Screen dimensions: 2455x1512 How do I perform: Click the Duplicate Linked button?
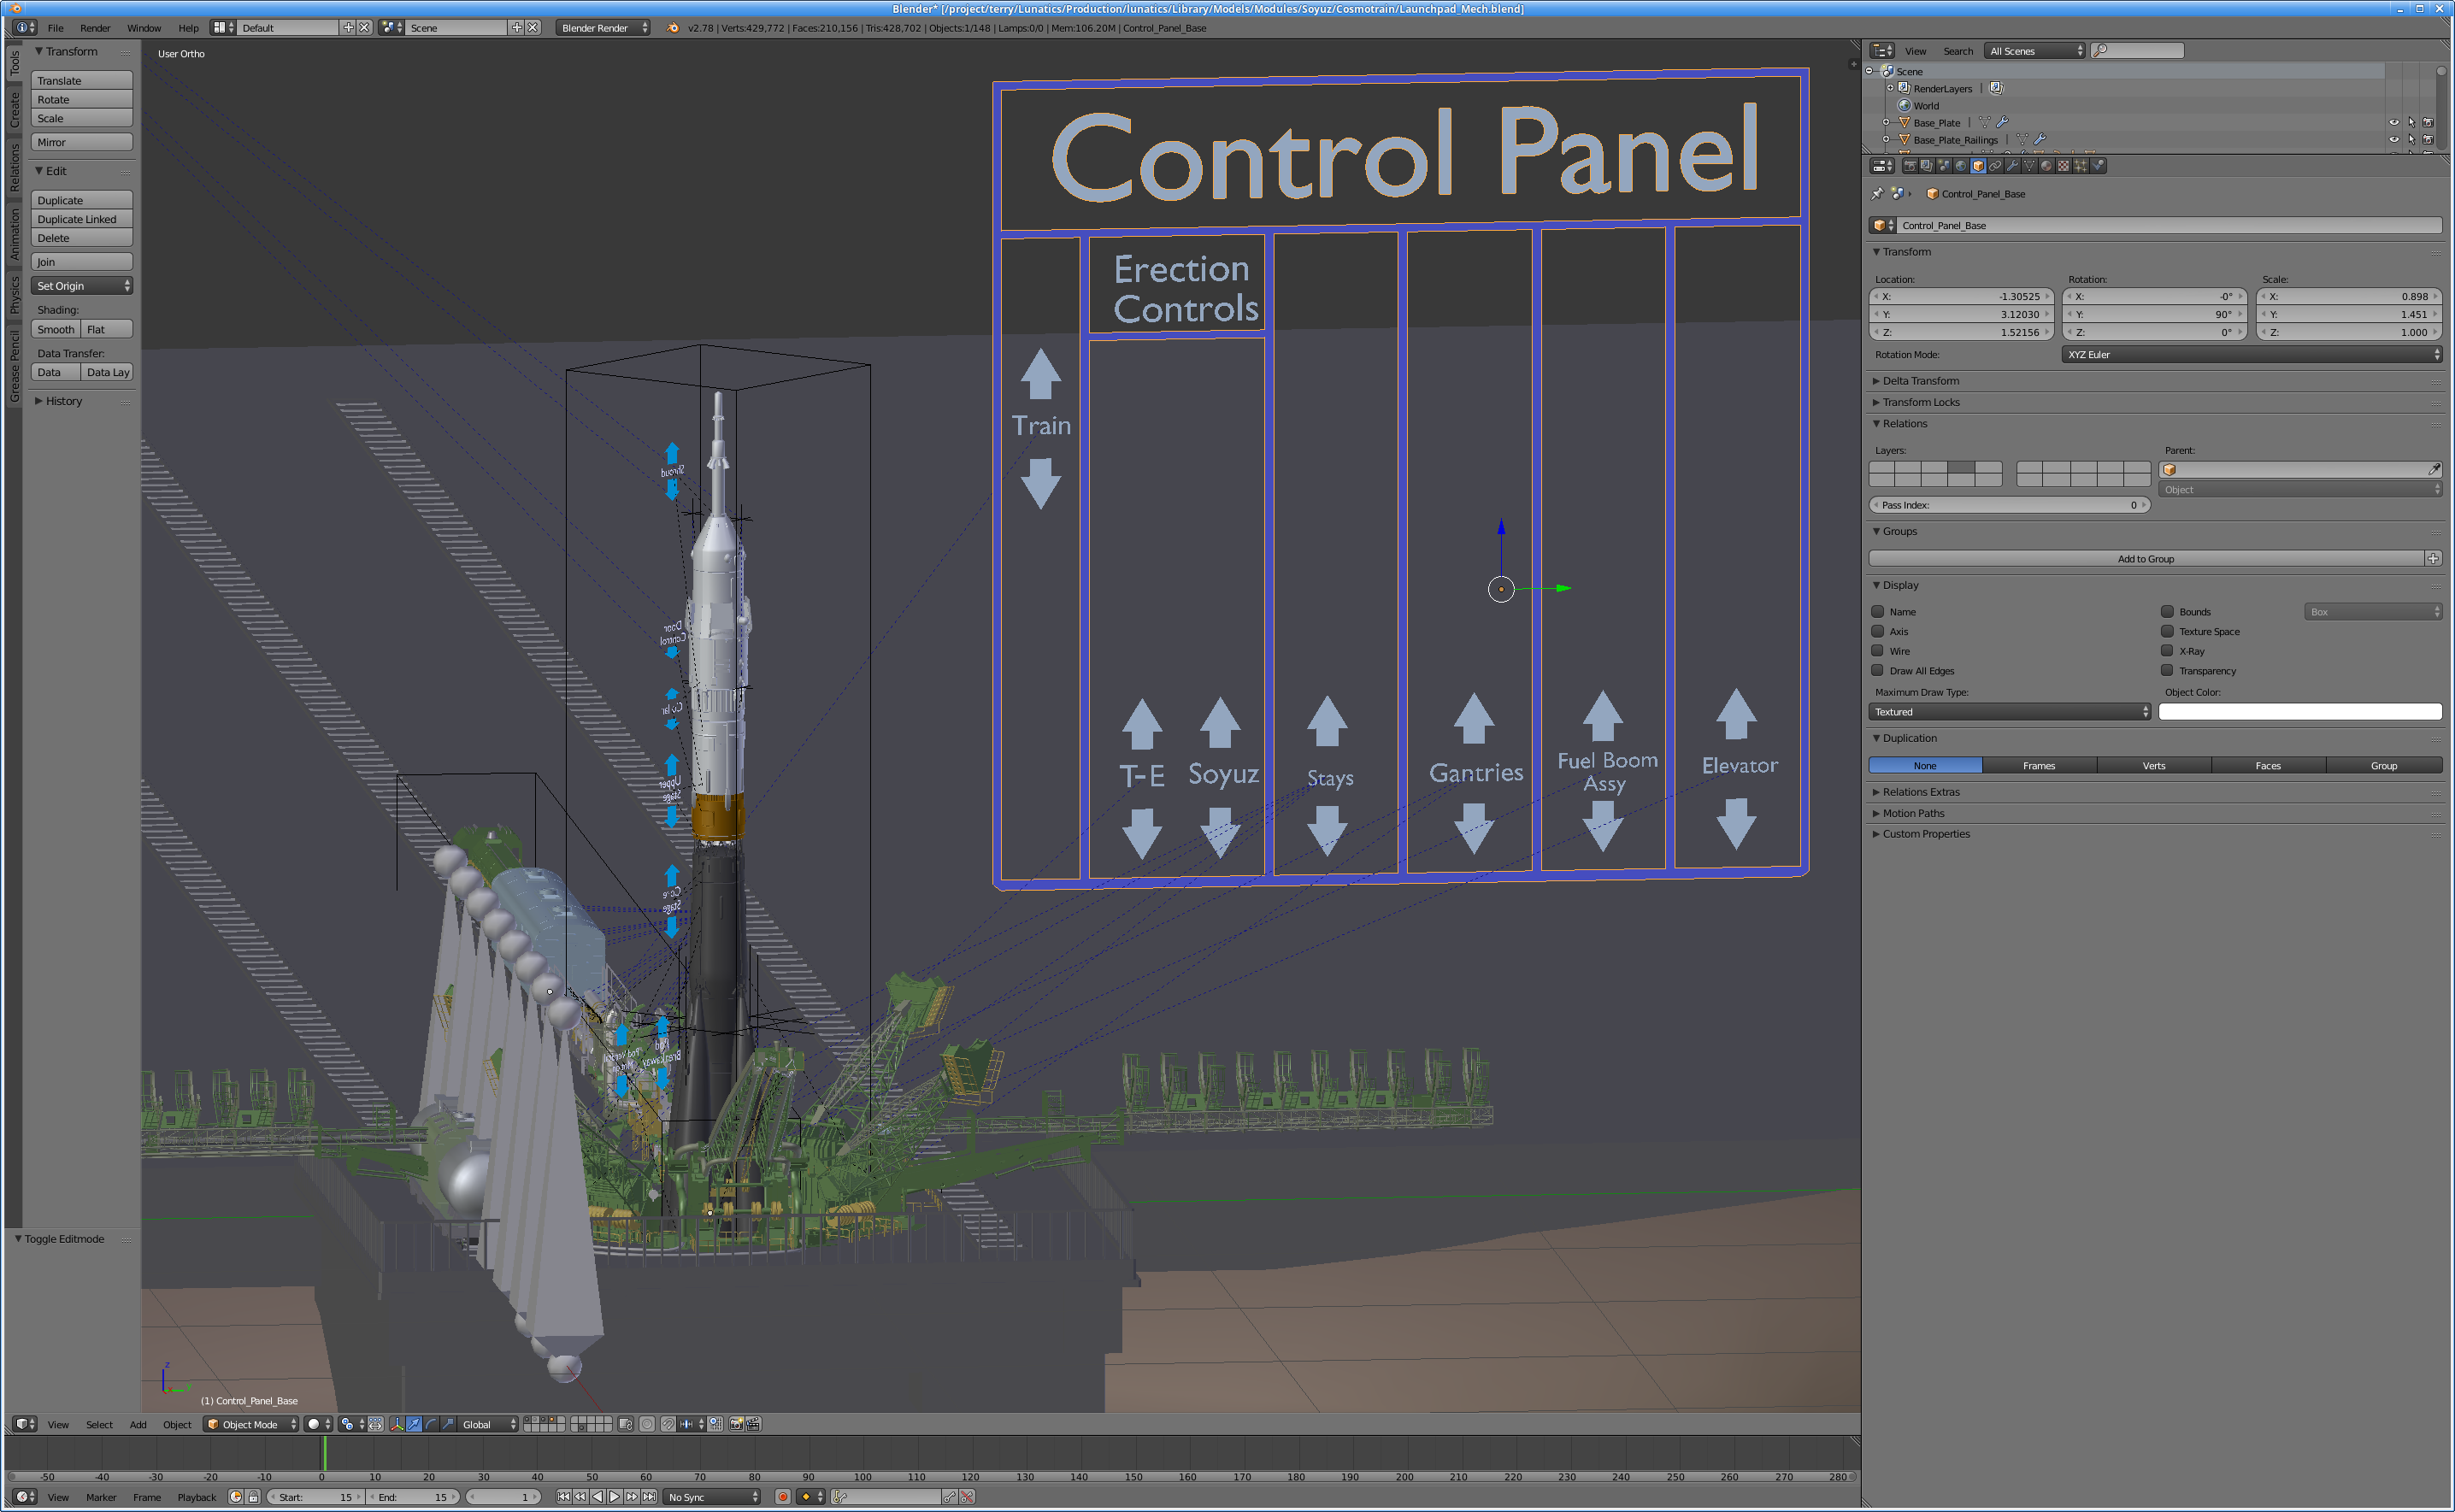click(x=82, y=219)
